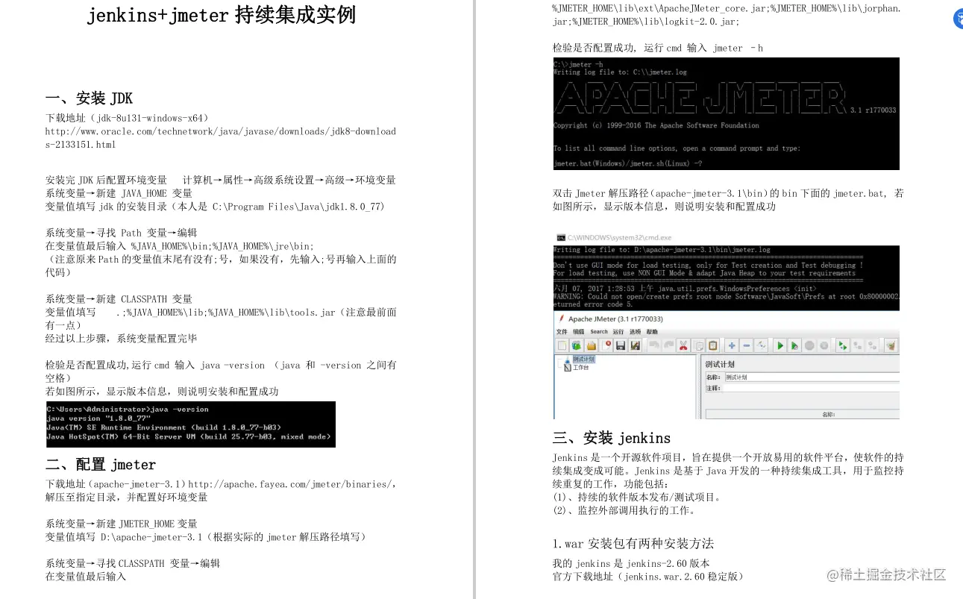
Task: Click the Save-as-image icon beside Save
Action: pos(635,345)
